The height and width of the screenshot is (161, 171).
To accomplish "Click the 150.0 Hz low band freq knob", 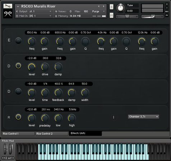I will (32, 42).
